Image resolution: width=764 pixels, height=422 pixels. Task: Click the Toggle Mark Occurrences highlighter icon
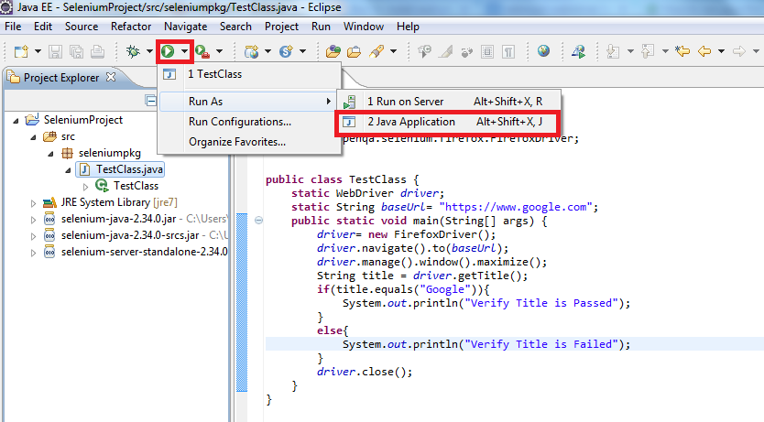(445, 51)
